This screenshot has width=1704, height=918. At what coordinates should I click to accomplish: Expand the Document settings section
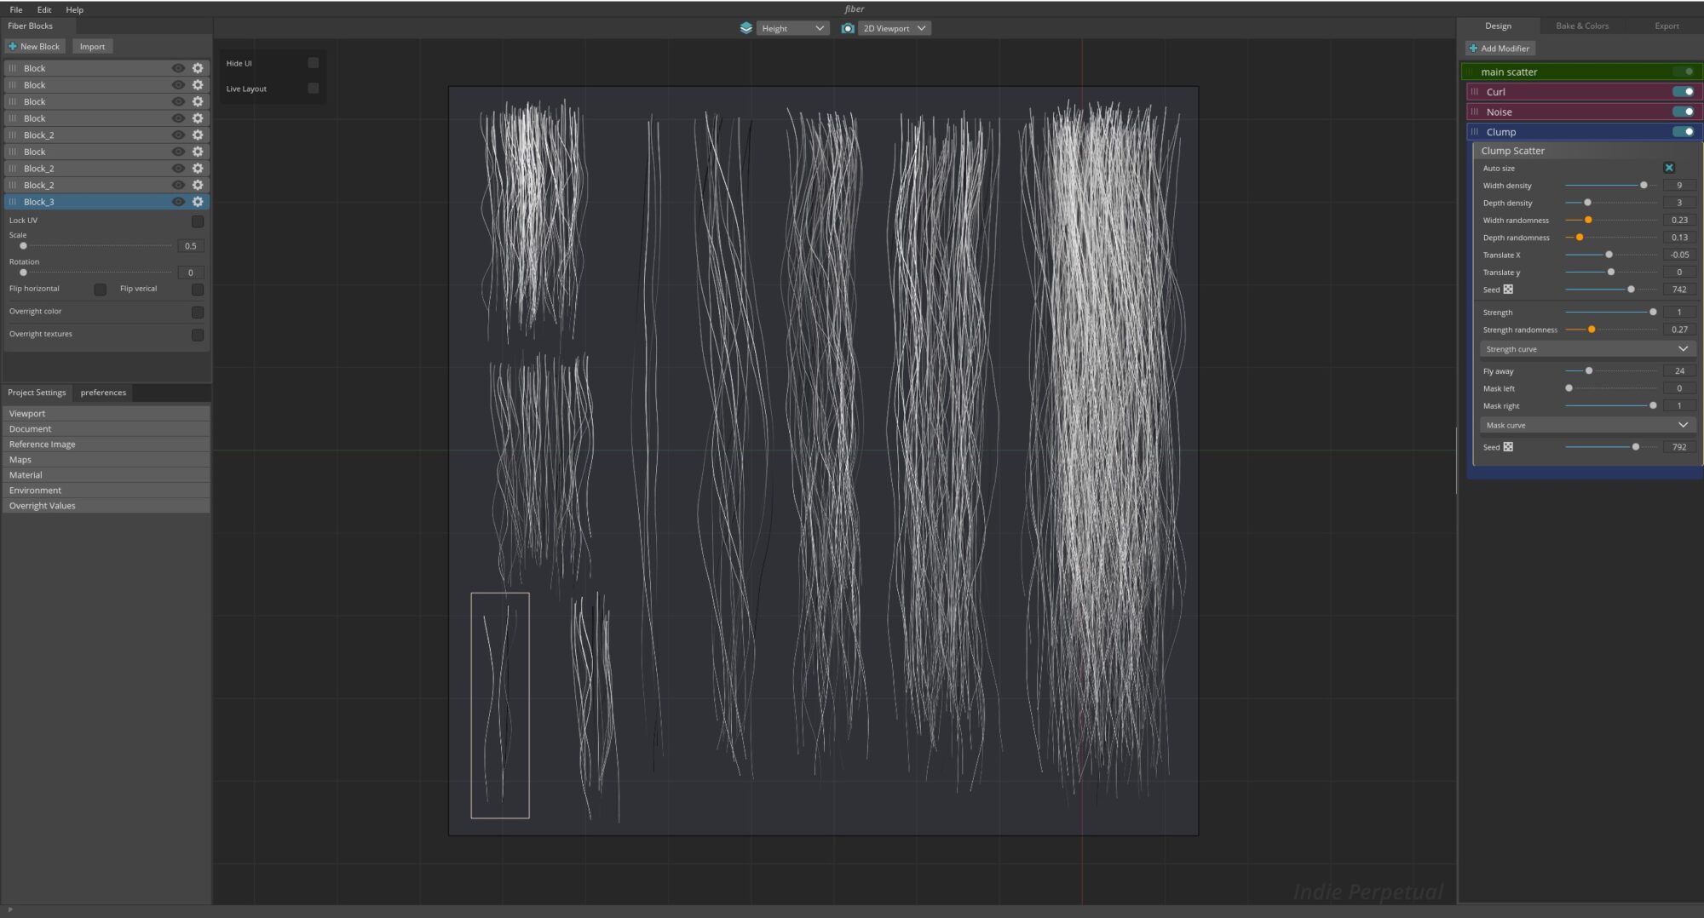[106, 429]
